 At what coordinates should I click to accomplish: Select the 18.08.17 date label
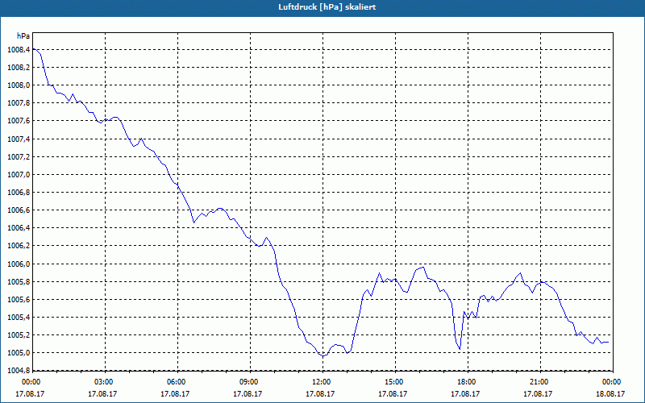[x=610, y=393]
